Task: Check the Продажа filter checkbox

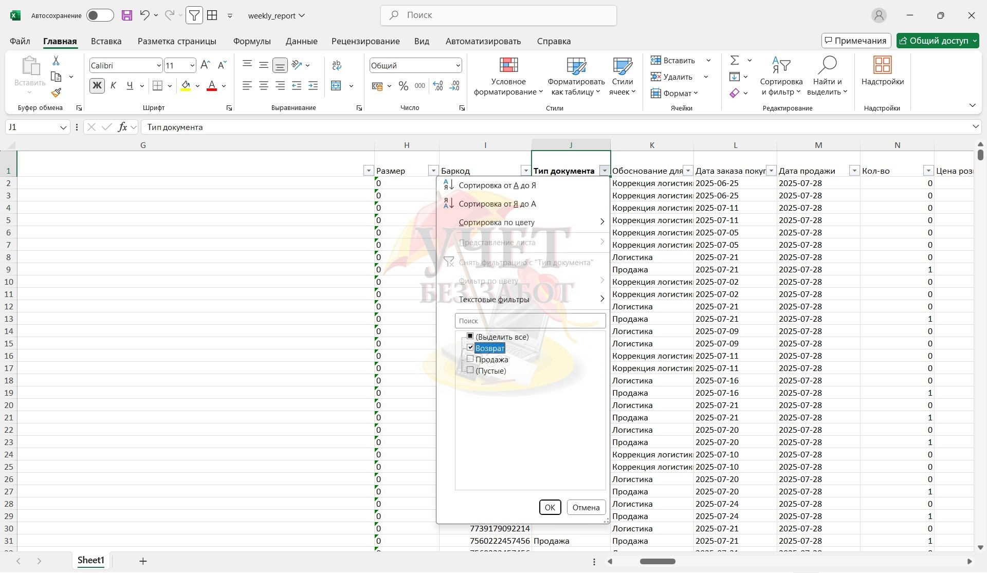Action: click(470, 359)
